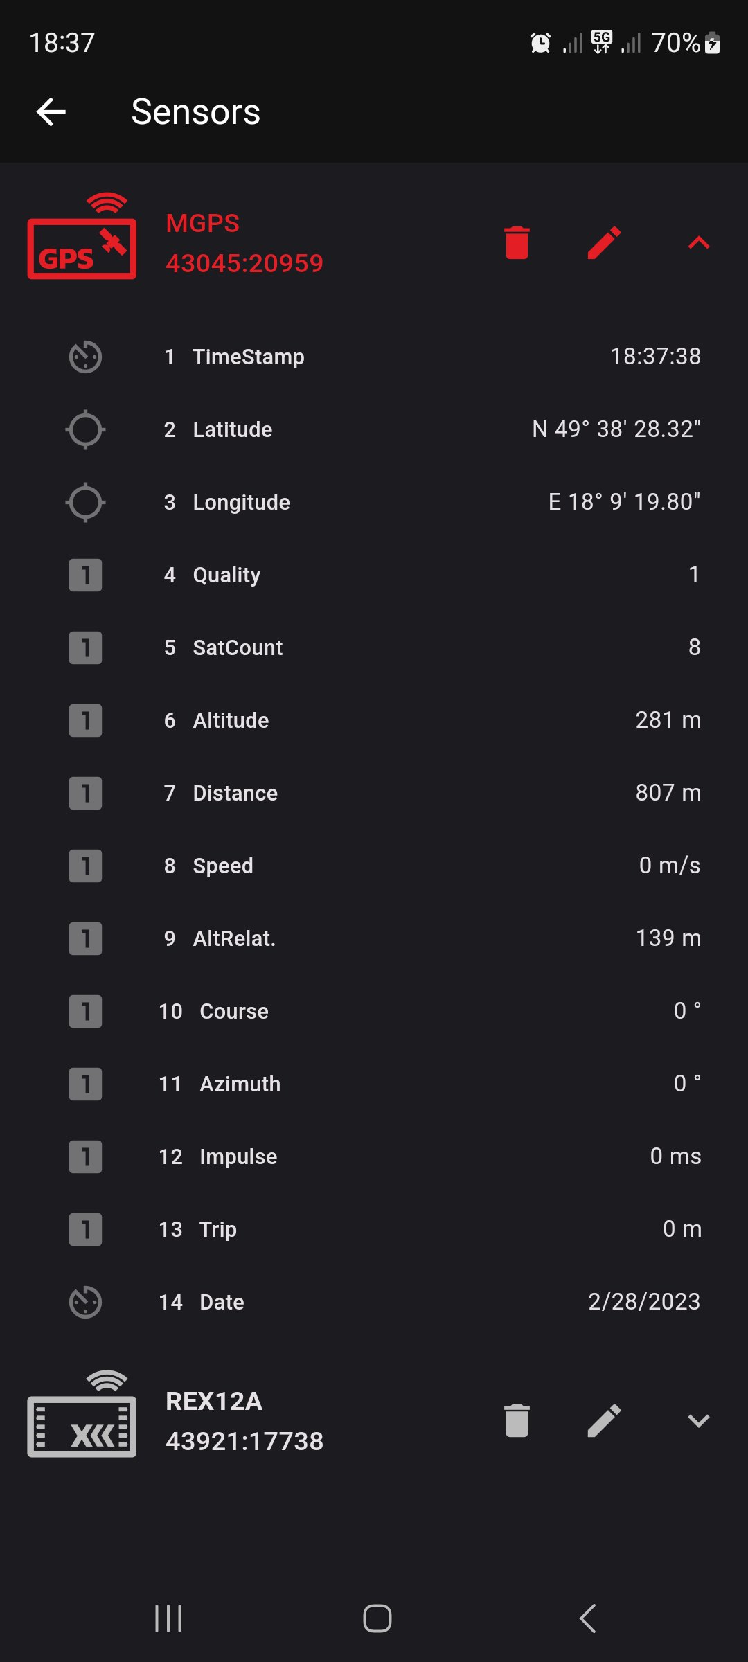Tap the crosshair icon next to Latitude
This screenshot has height=1662, width=748.
(85, 430)
